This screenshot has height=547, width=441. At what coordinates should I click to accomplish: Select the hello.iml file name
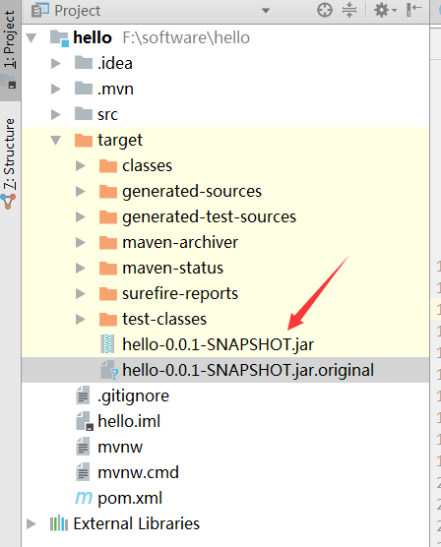pyautogui.click(x=129, y=421)
